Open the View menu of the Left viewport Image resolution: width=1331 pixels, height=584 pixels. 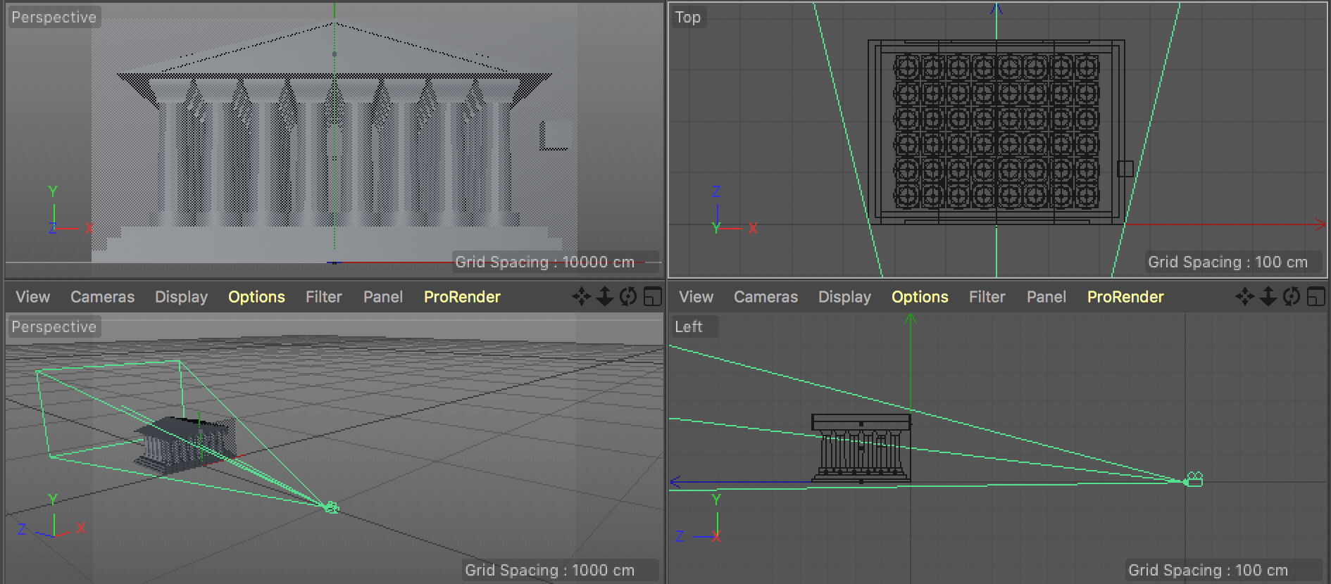[x=696, y=297]
